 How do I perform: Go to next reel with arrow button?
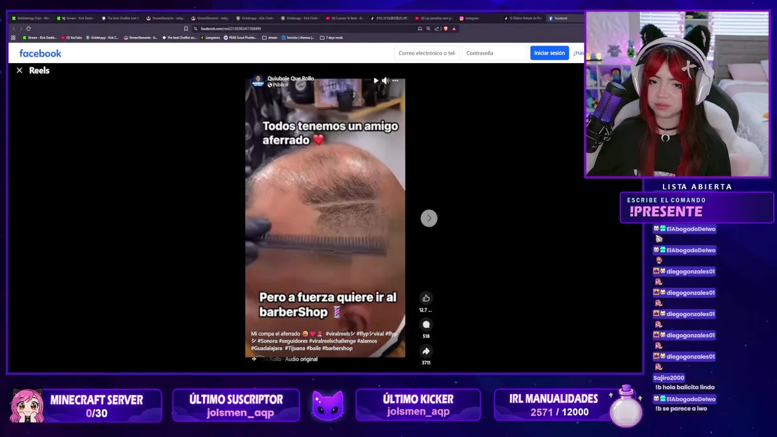click(x=429, y=218)
